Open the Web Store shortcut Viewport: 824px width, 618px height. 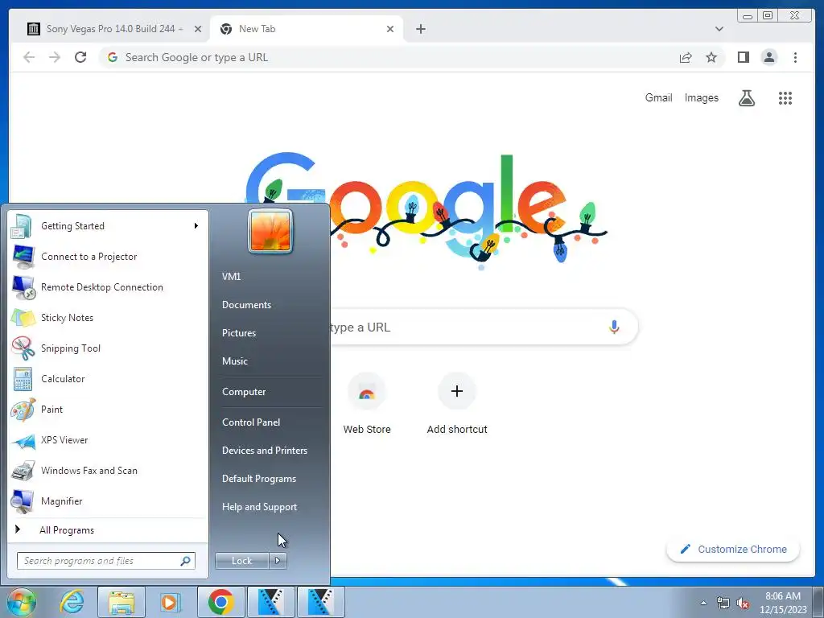pyautogui.click(x=367, y=404)
